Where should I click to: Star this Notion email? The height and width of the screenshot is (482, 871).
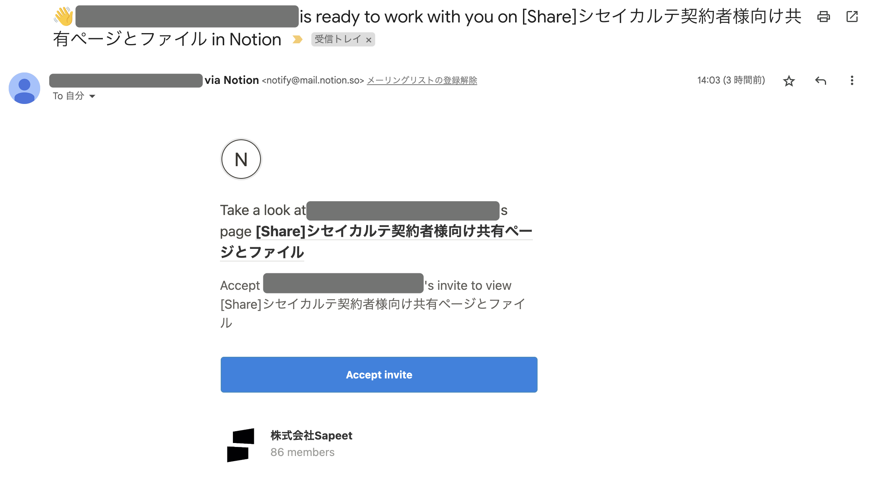(x=789, y=81)
